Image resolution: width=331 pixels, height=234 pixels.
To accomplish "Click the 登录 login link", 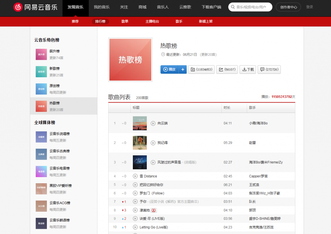I will 309,7.
